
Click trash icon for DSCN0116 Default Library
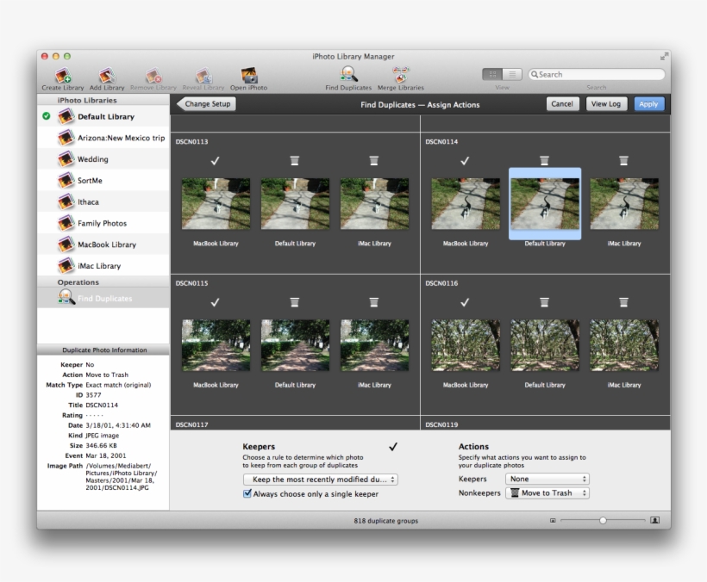544,302
